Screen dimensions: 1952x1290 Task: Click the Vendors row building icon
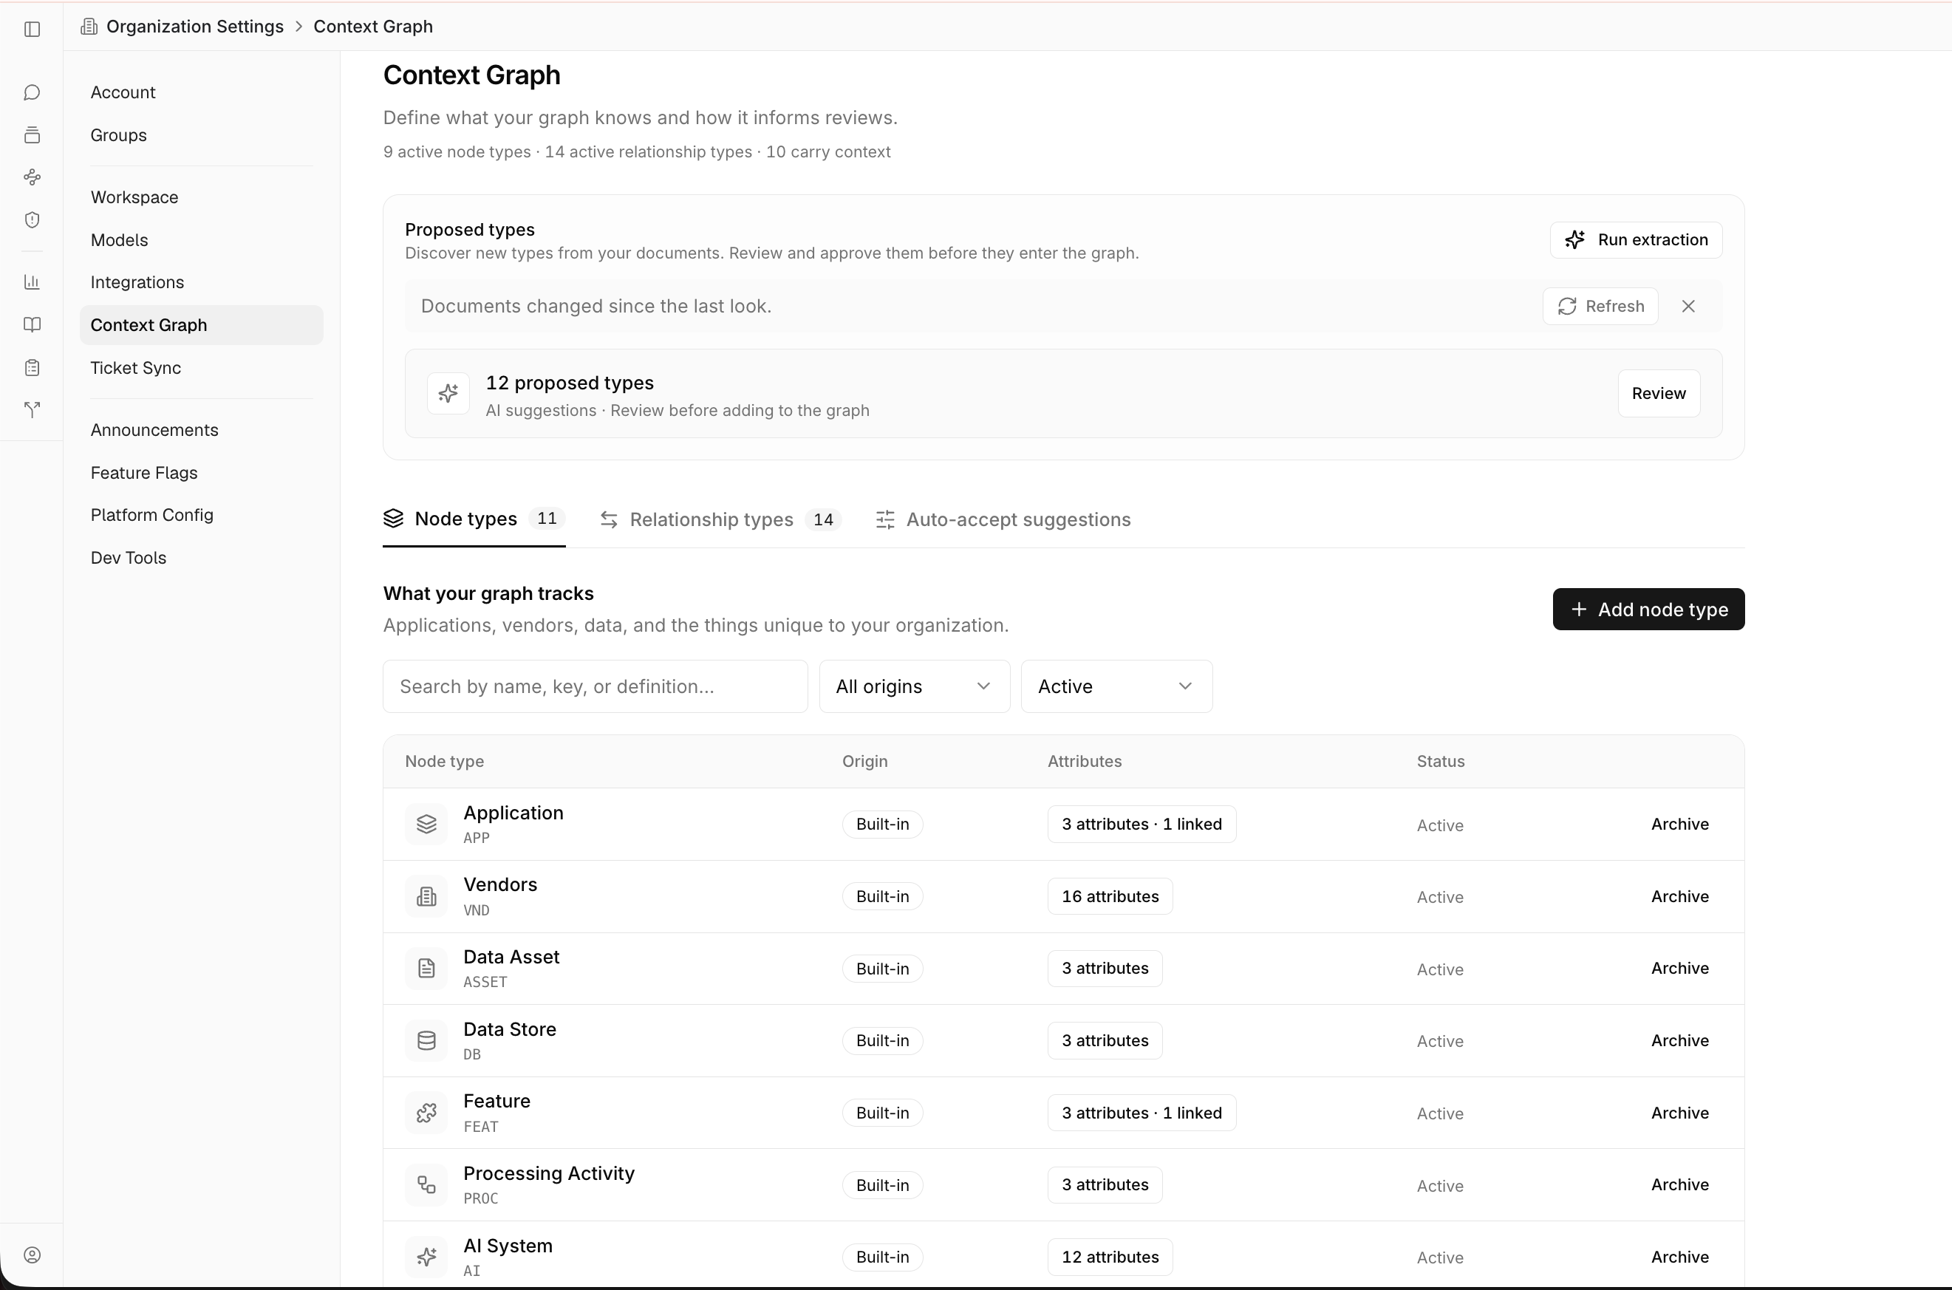(x=426, y=896)
